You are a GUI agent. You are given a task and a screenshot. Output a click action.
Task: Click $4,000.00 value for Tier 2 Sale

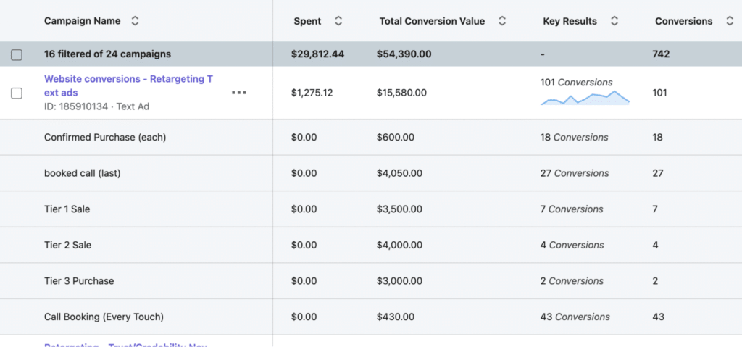(399, 245)
